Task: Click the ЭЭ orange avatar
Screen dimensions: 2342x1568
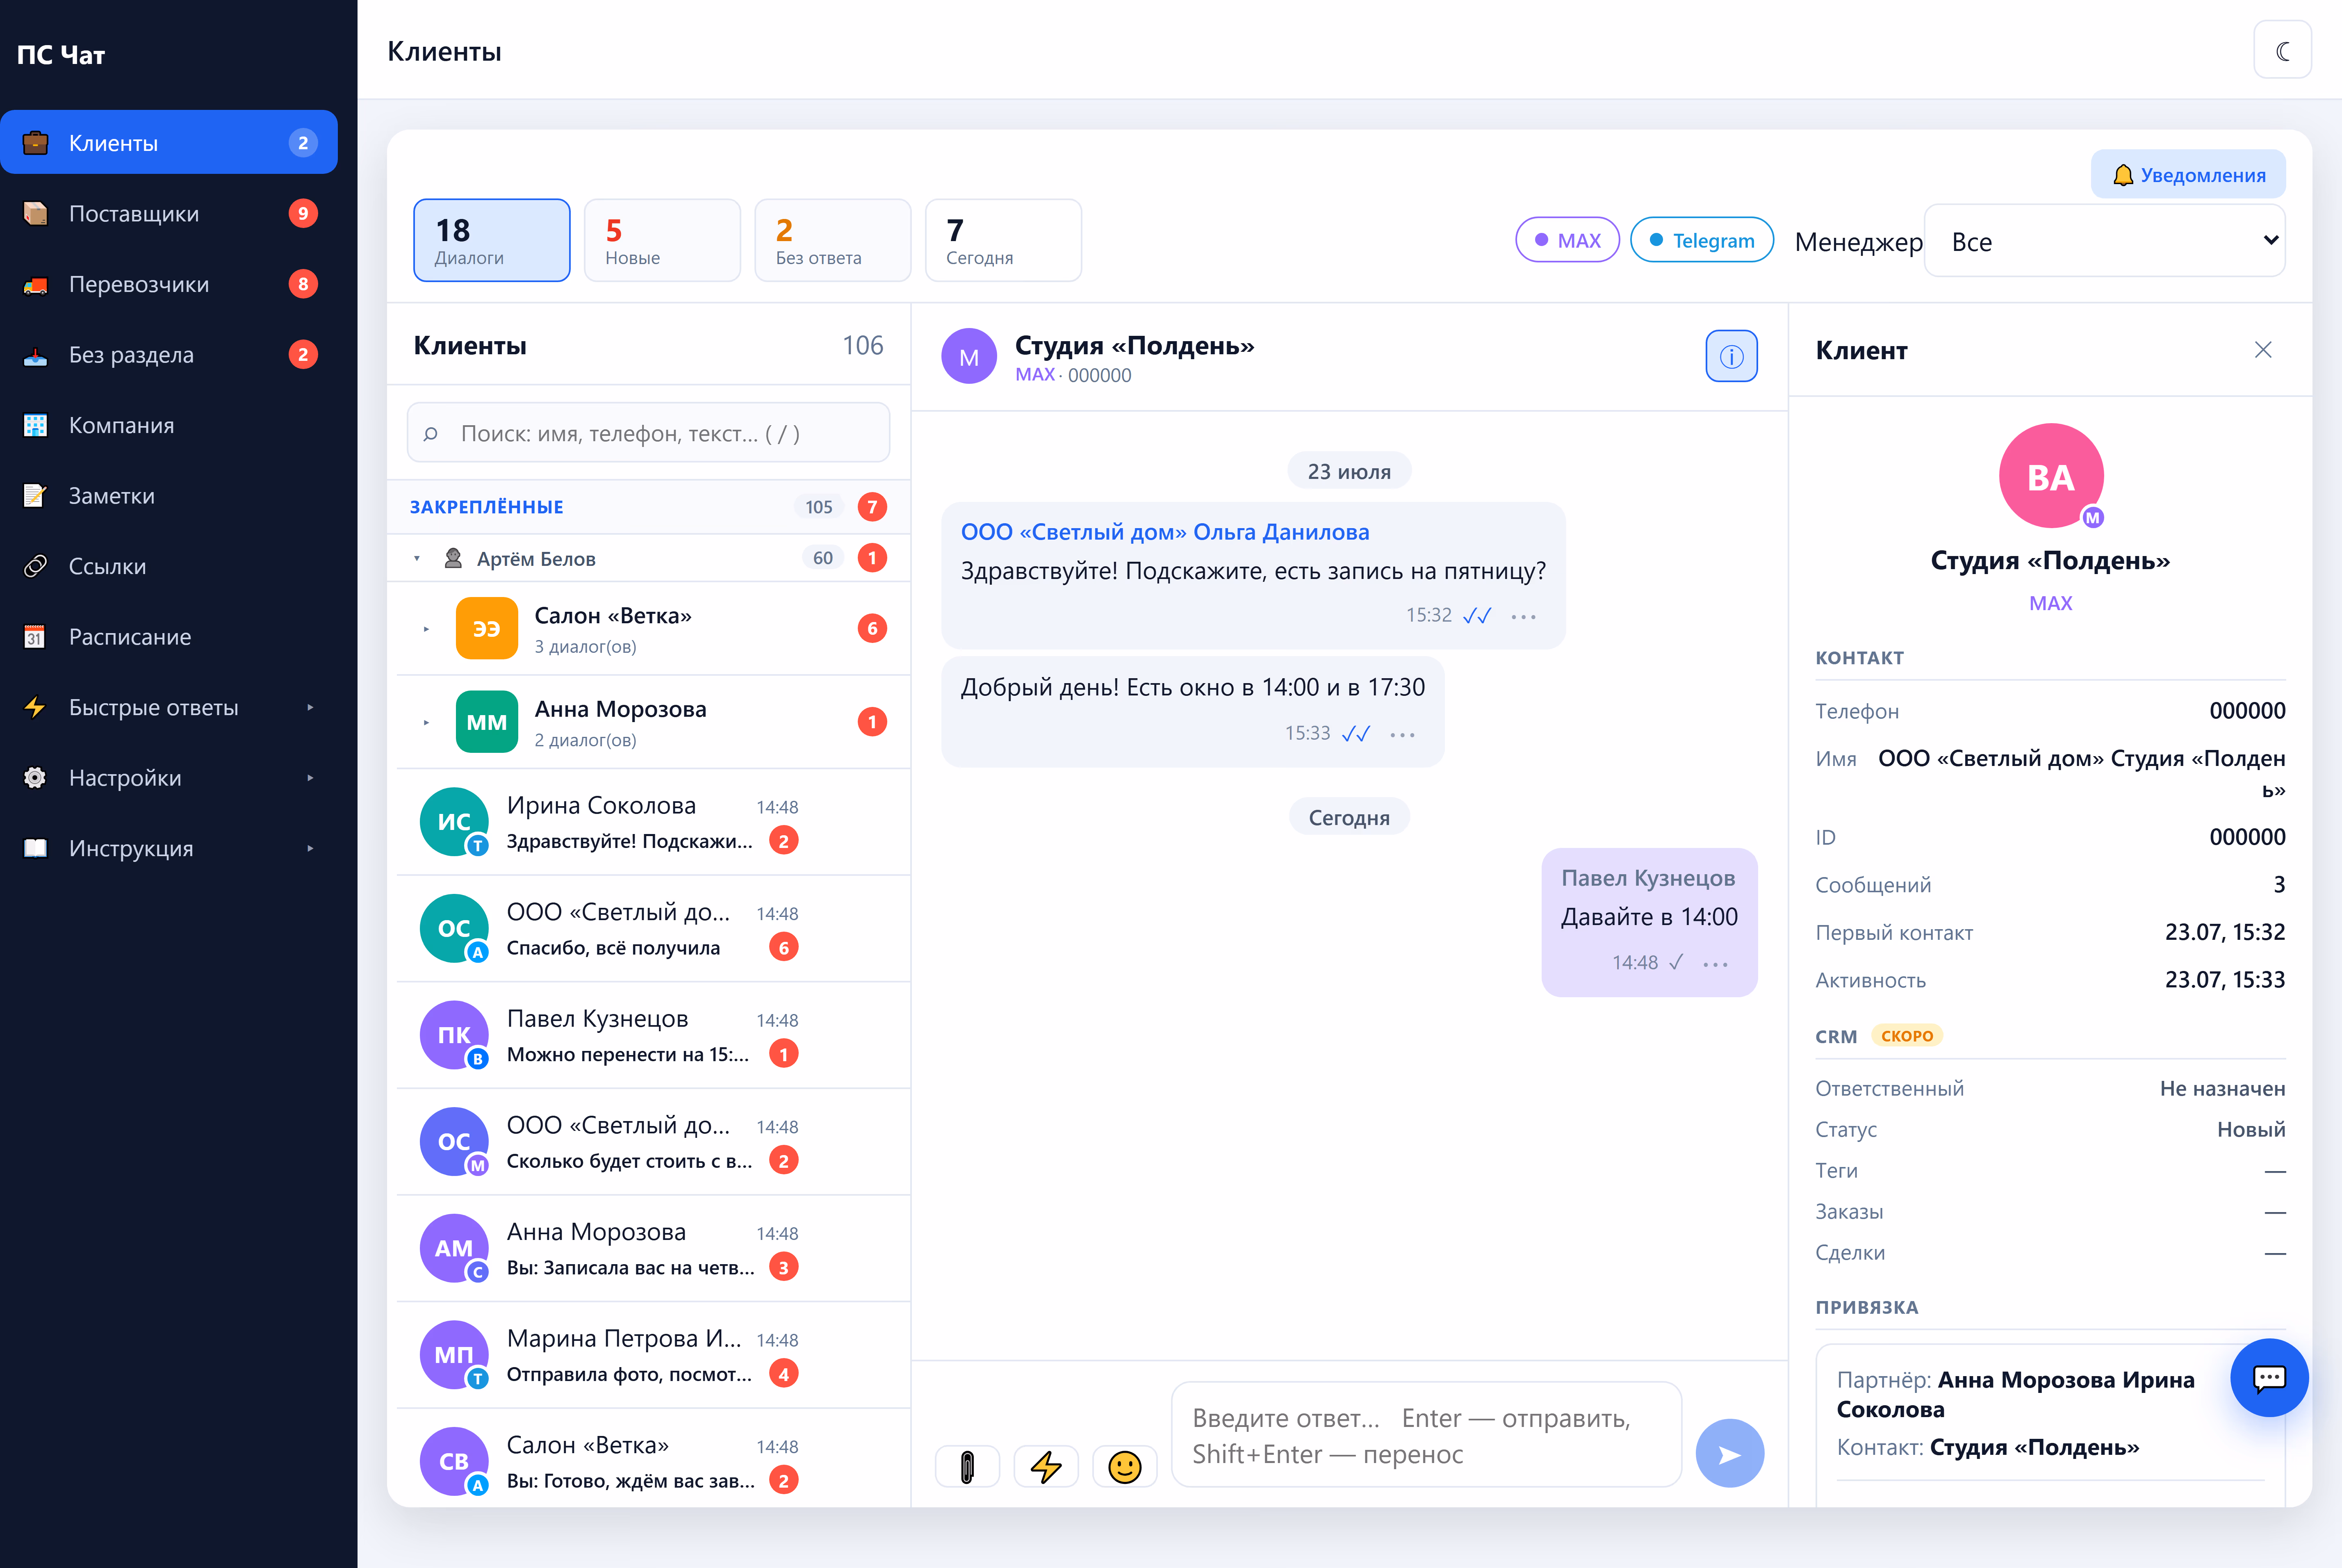Action: click(487, 628)
